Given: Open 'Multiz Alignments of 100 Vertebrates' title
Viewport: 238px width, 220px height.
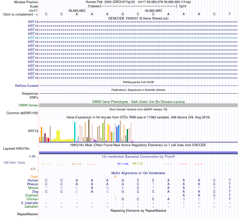Looking at the screenshot, I should [138, 173].
